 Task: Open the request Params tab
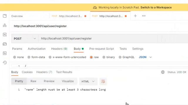tap(17, 49)
